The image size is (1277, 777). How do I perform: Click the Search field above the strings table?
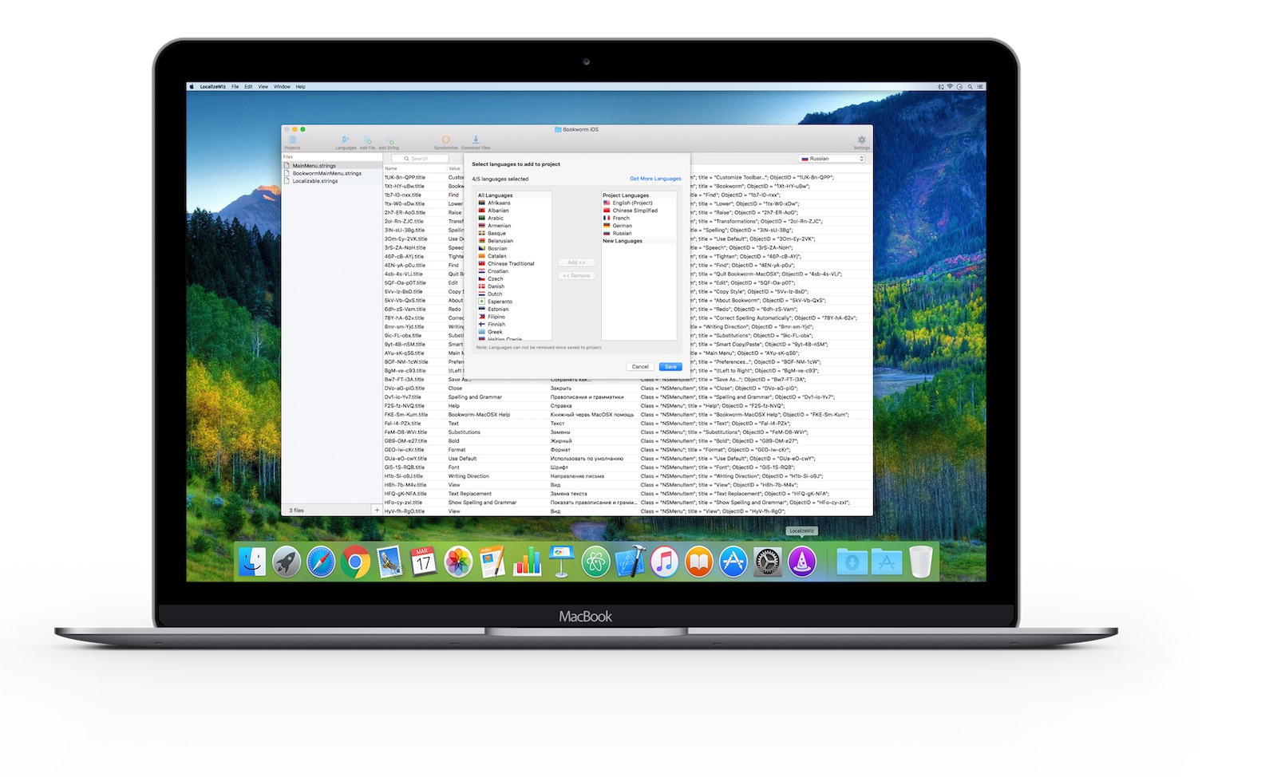coord(420,159)
